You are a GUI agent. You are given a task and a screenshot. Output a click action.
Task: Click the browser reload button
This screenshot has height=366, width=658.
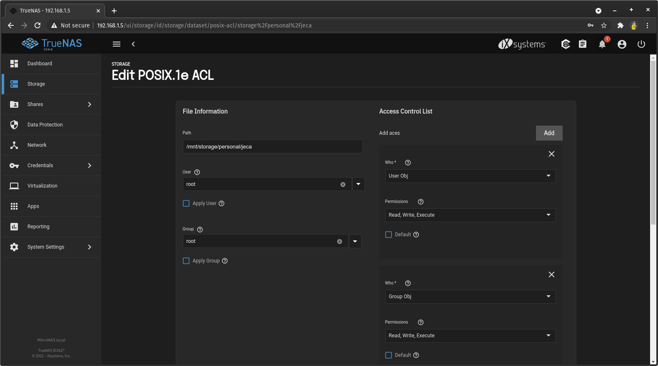pos(37,25)
